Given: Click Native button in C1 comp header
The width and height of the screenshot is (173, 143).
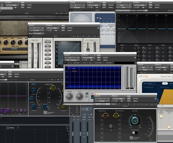Looking at the screenshot, I should point(70,30).
